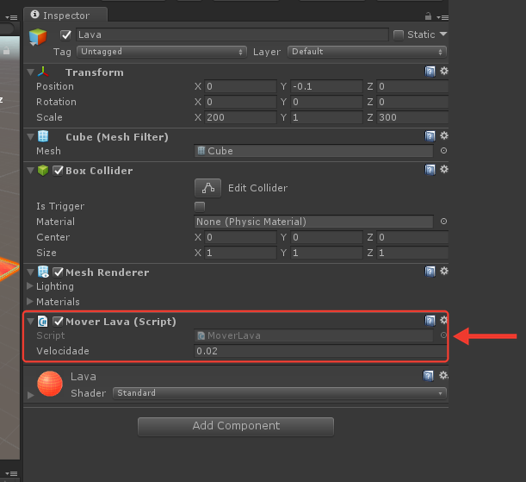Click the Mesh field showing Cube
Viewport: 526px width, 482px height.
click(x=313, y=151)
